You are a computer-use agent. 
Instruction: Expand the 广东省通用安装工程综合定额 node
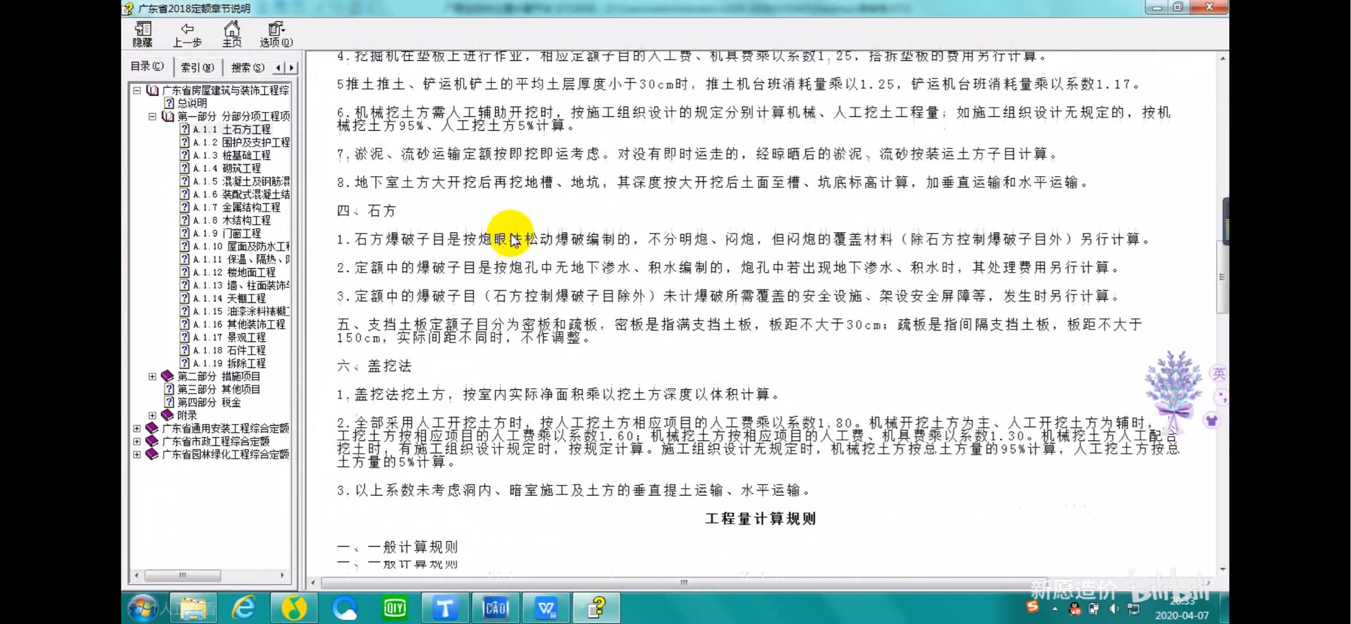(x=137, y=428)
